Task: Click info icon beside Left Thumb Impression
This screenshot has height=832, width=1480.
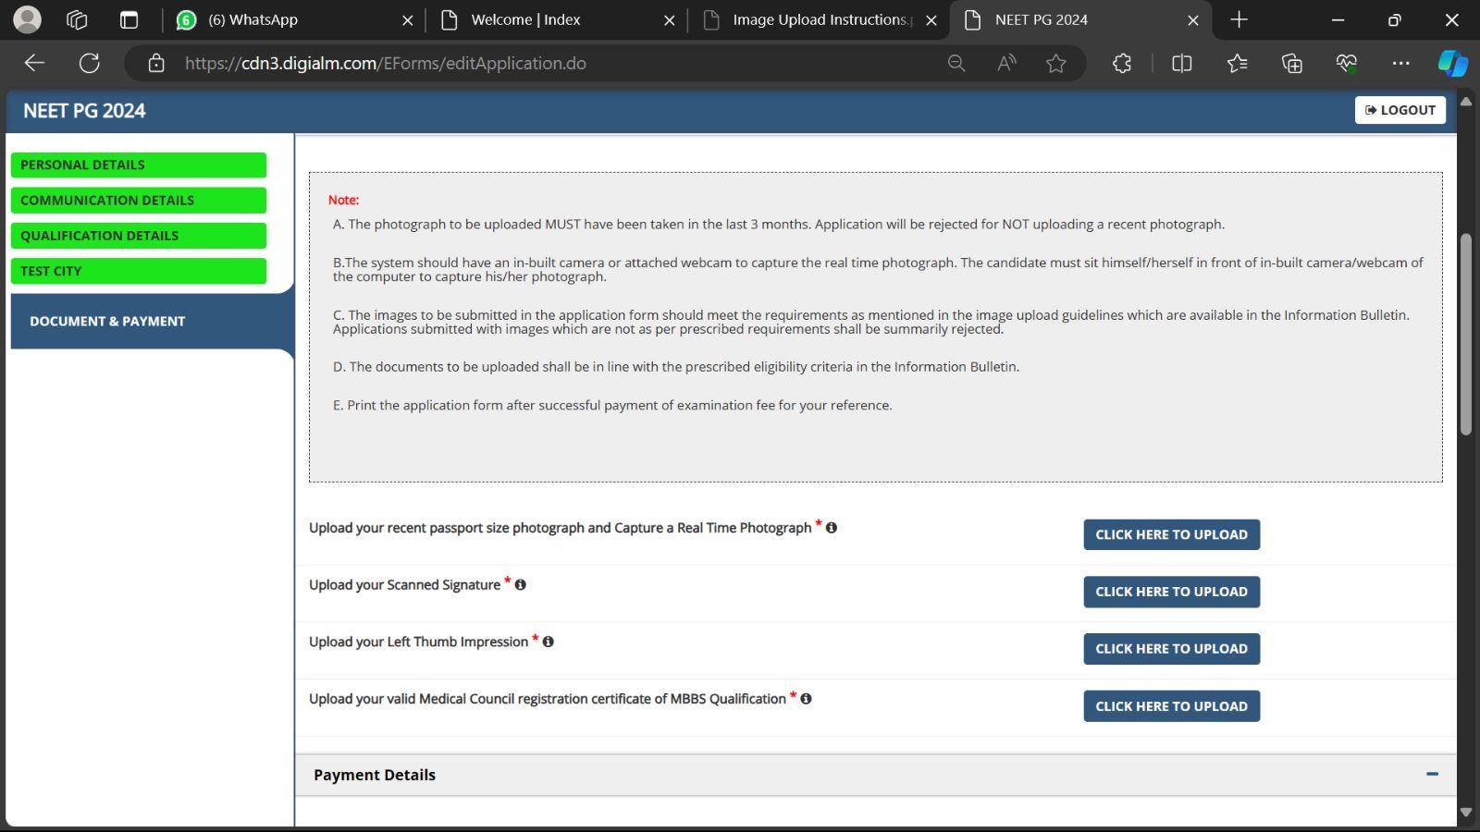Action: click(x=549, y=642)
